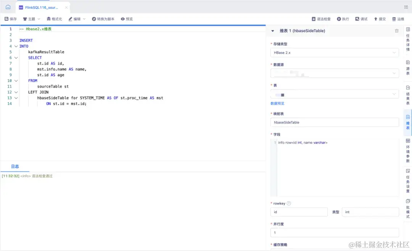Click the 语法检查通过 log message
The width and height of the screenshot is (412, 251).
coord(42,176)
